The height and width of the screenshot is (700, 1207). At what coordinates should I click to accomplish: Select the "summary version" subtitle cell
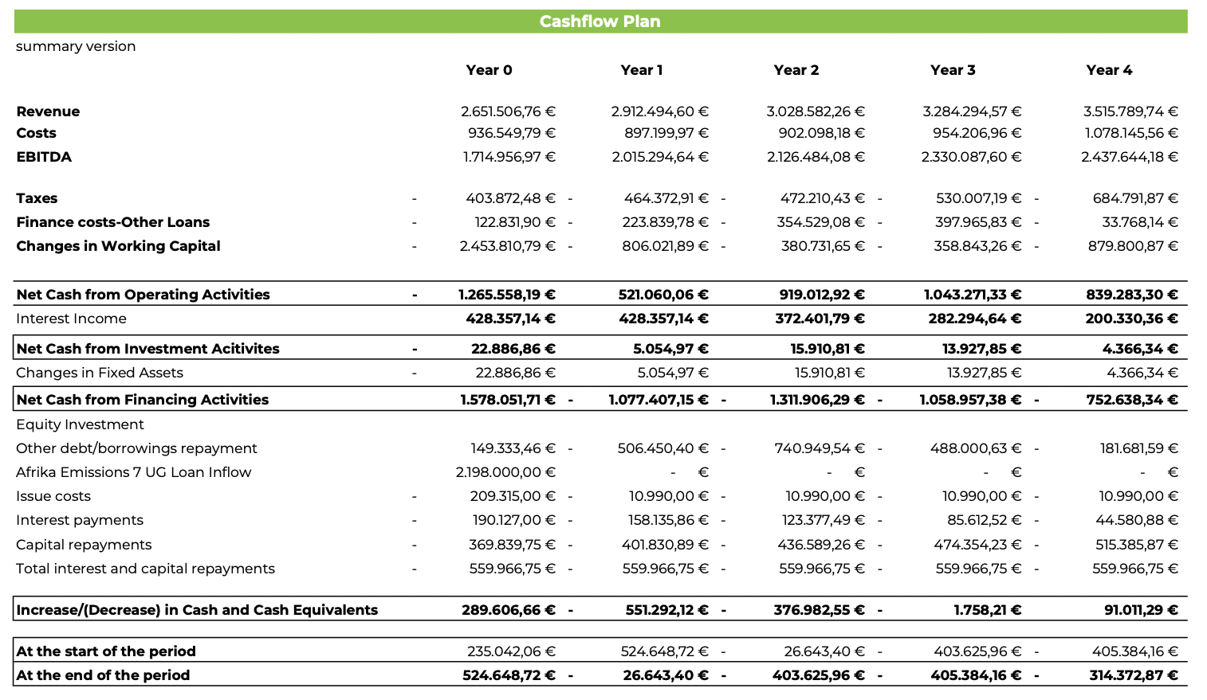76,46
